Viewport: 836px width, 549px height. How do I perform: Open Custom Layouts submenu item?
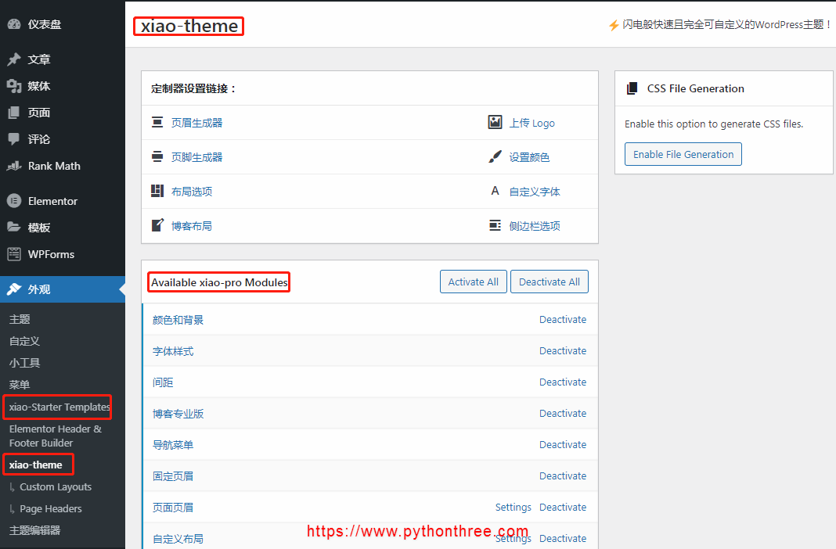[56, 486]
